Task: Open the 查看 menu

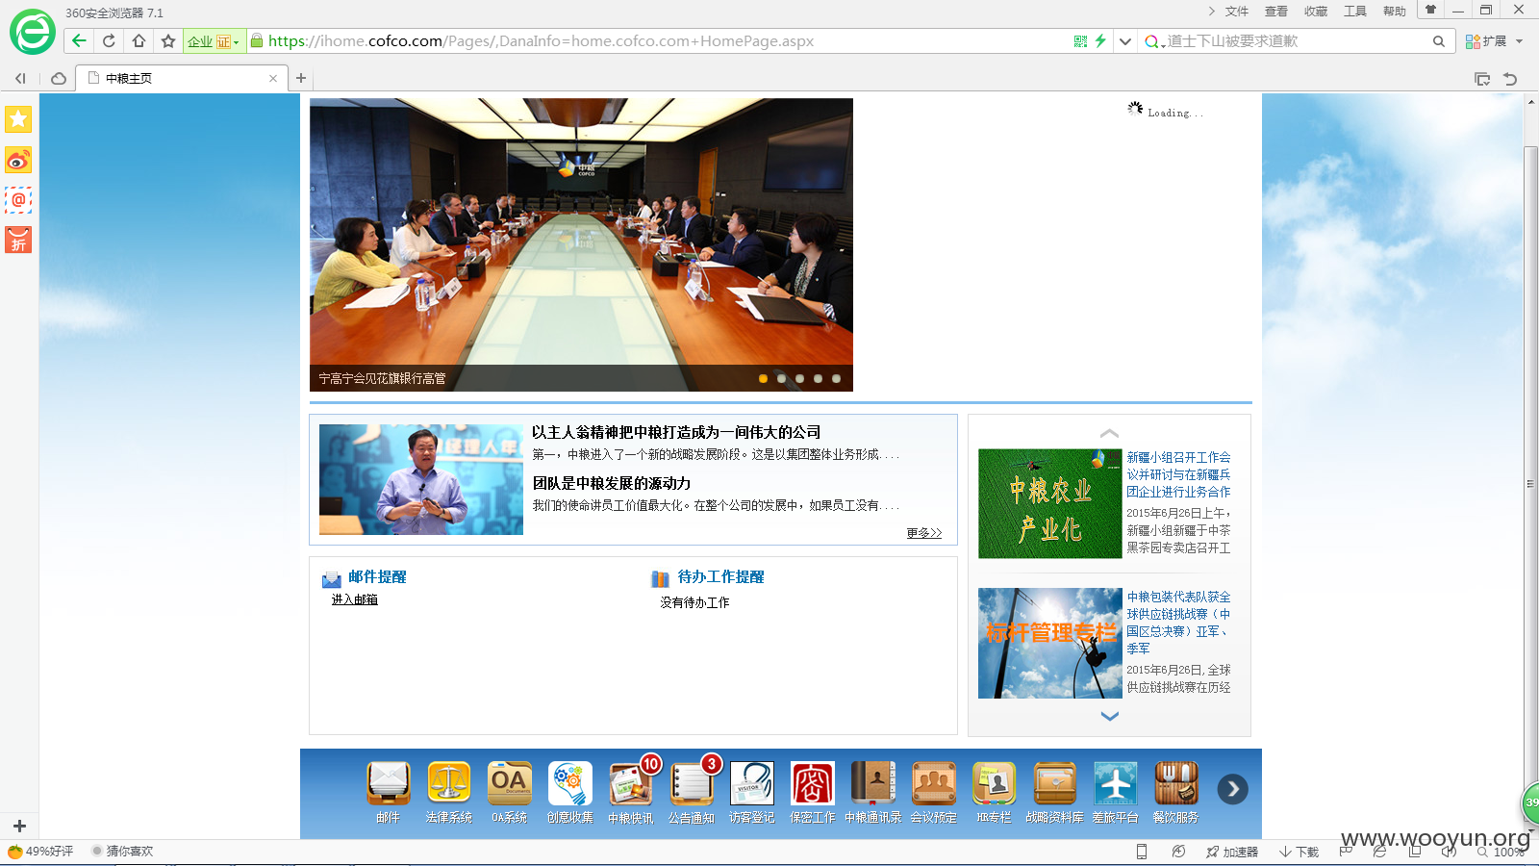Action: pyautogui.click(x=1276, y=12)
